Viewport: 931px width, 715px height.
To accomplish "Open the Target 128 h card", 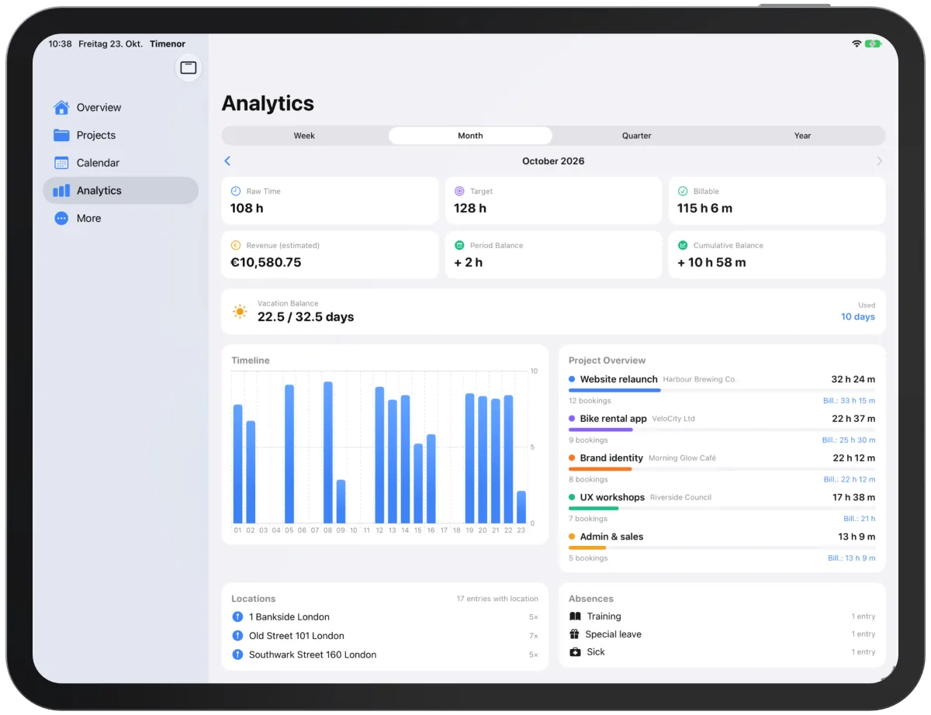I will click(x=553, y=201).
